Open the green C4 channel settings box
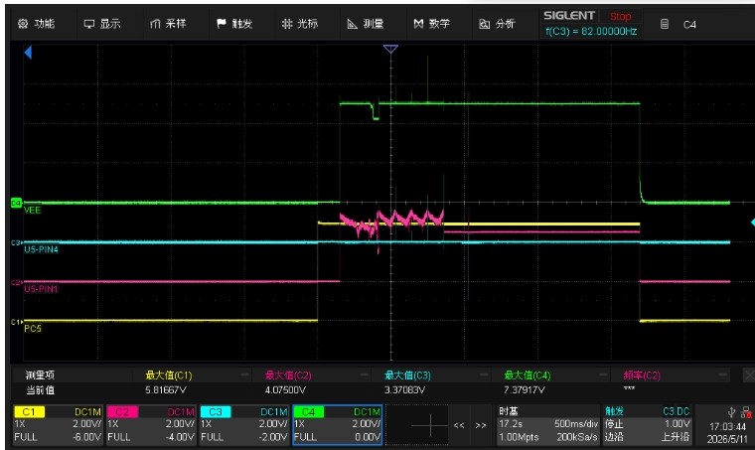 [x=338, y=424]
